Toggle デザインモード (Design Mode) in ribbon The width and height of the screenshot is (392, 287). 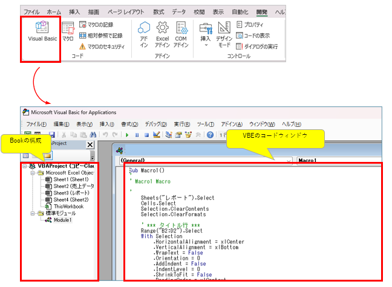224,33
